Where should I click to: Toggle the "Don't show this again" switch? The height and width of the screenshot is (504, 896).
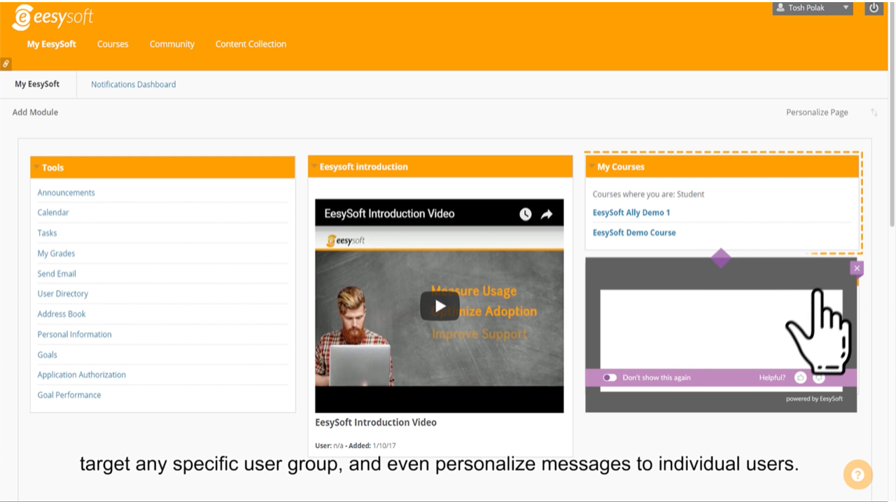click(x=610, y=377)
